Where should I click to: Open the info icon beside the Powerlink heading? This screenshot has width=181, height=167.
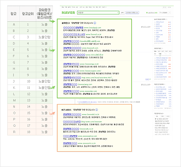coord(95,23)
